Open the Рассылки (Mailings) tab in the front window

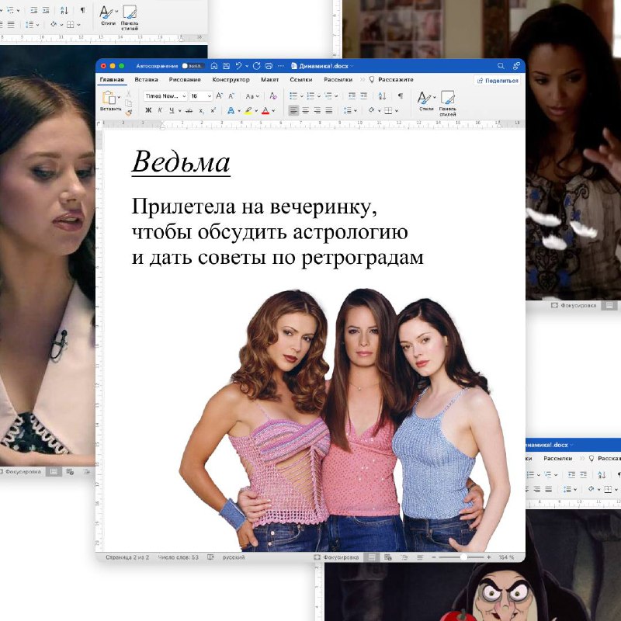coord(338,80)
